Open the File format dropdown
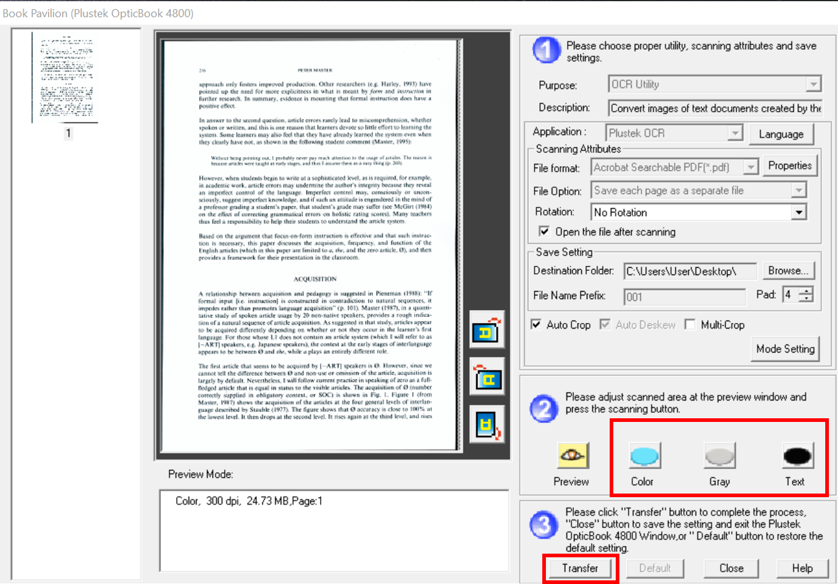The width and height of the screenshot is (838, 584). tap(751, 167)
